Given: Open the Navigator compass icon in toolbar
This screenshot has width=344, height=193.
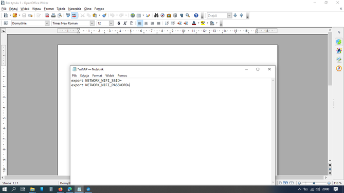Looking at the screenshot, I should (x=162, y=15).
